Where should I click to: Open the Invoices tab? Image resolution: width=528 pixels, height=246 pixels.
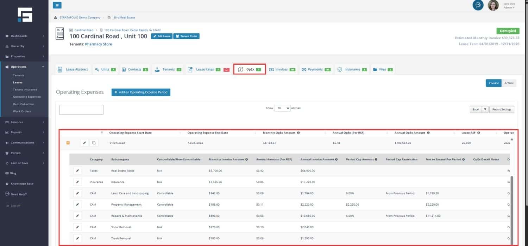(282, 70)
